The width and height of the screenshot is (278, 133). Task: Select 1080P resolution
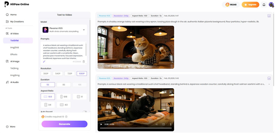tap(82, 73)
